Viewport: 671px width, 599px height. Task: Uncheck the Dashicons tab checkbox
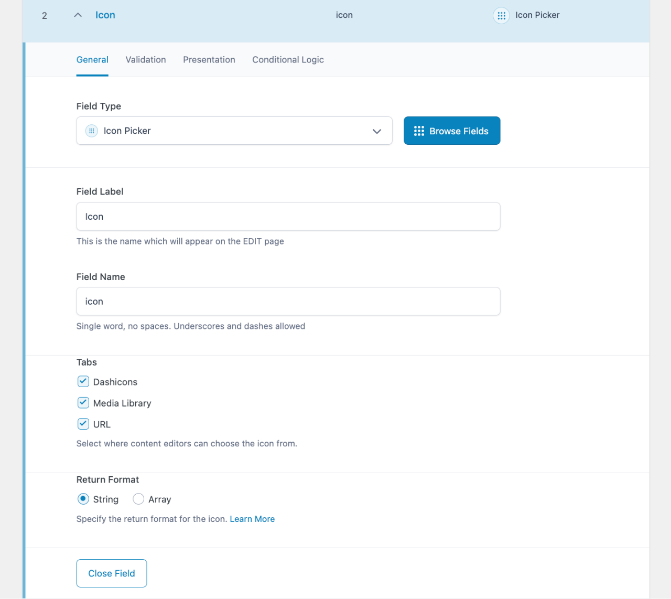(x=83, y=381)
